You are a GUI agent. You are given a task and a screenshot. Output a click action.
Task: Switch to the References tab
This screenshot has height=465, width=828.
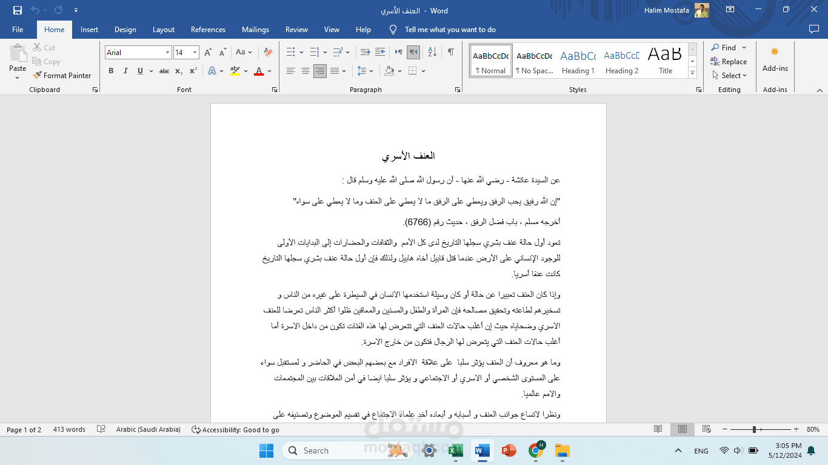[x=208, y=29]
